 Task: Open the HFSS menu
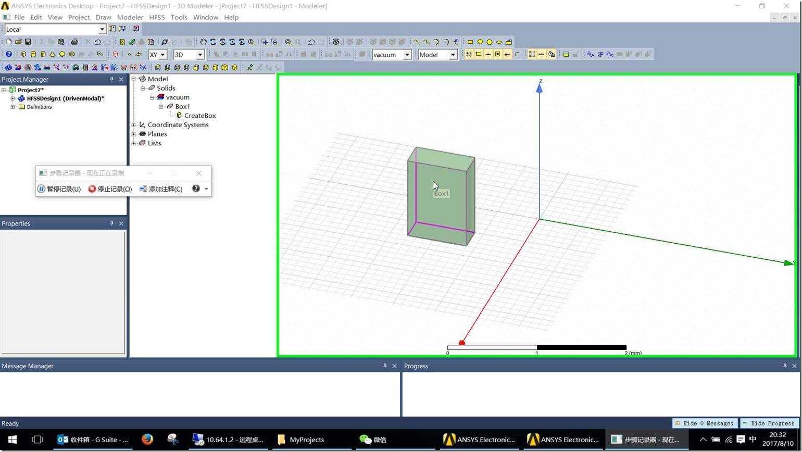(x=157, y=17)
